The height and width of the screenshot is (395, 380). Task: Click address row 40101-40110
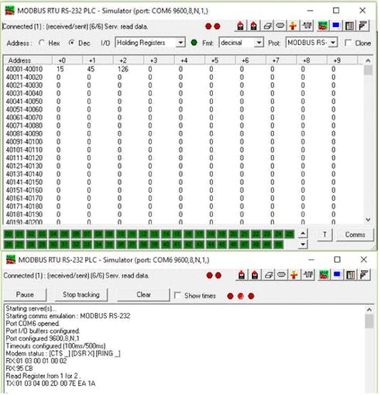coord(24,149)
